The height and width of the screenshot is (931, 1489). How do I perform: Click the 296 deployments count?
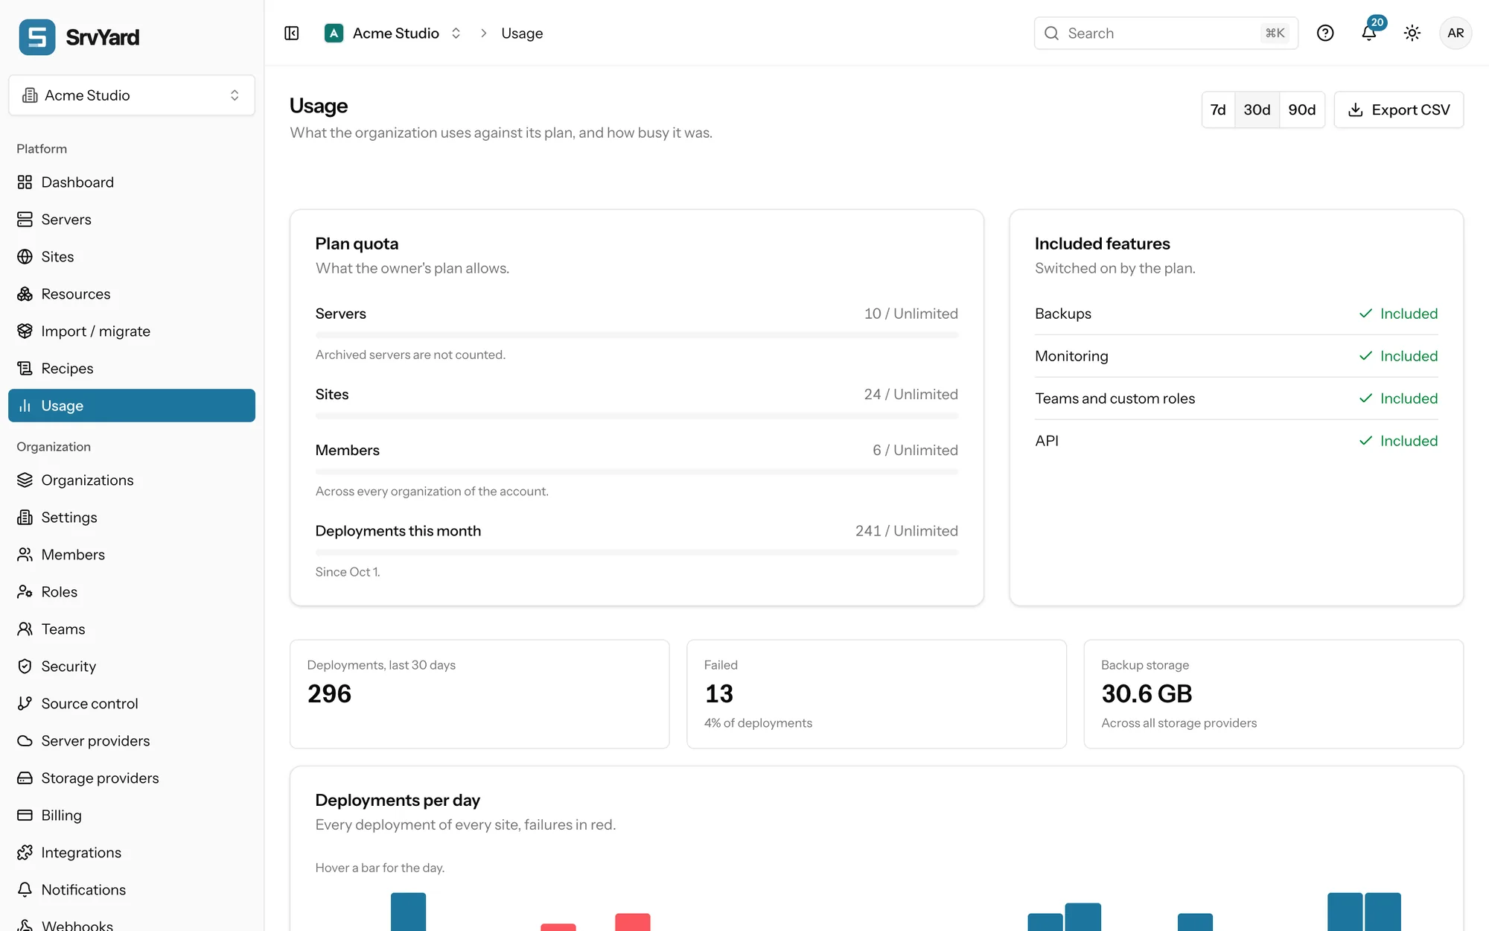pyautogui.click(x=329, y=694)
